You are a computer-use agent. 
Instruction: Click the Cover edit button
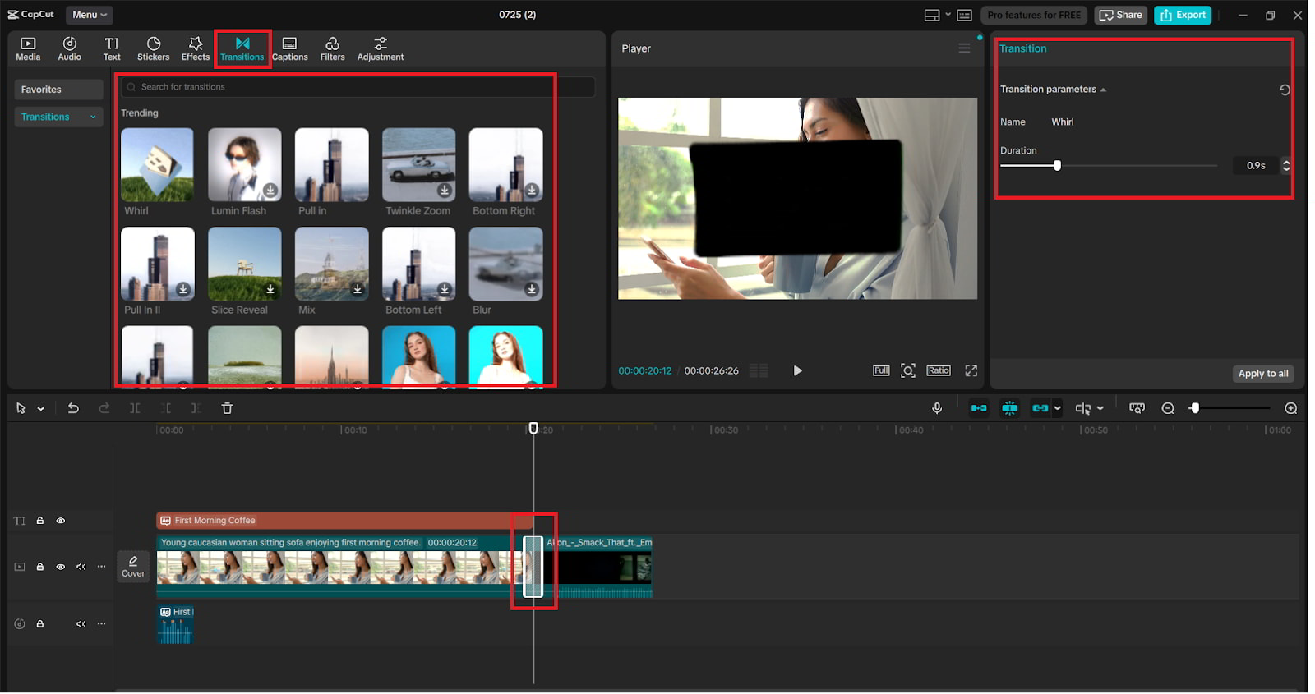[133, 567]
